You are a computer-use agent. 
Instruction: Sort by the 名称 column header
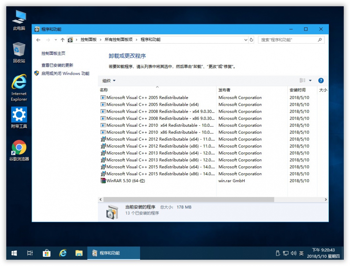point(157,90)
